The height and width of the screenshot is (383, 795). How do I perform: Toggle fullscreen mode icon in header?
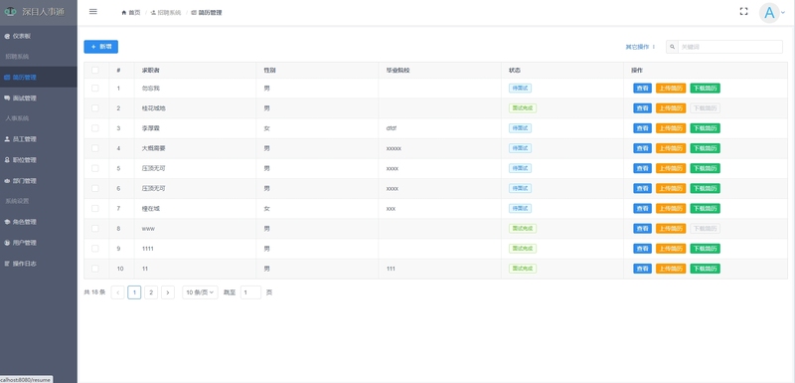click(x=743, y=12)
